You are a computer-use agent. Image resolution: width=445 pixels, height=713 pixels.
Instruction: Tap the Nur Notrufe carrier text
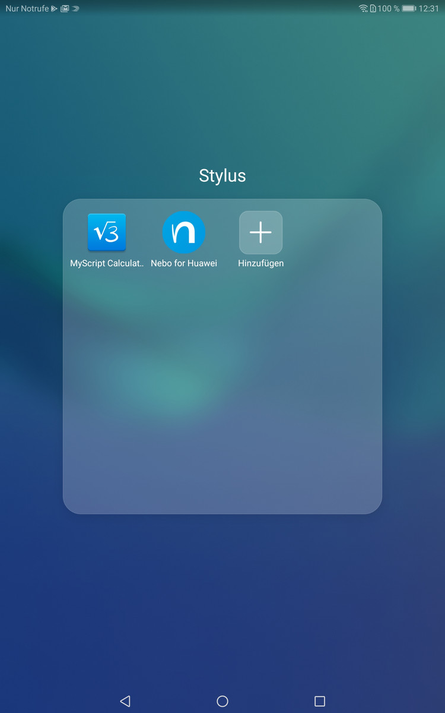click(27, 8)
